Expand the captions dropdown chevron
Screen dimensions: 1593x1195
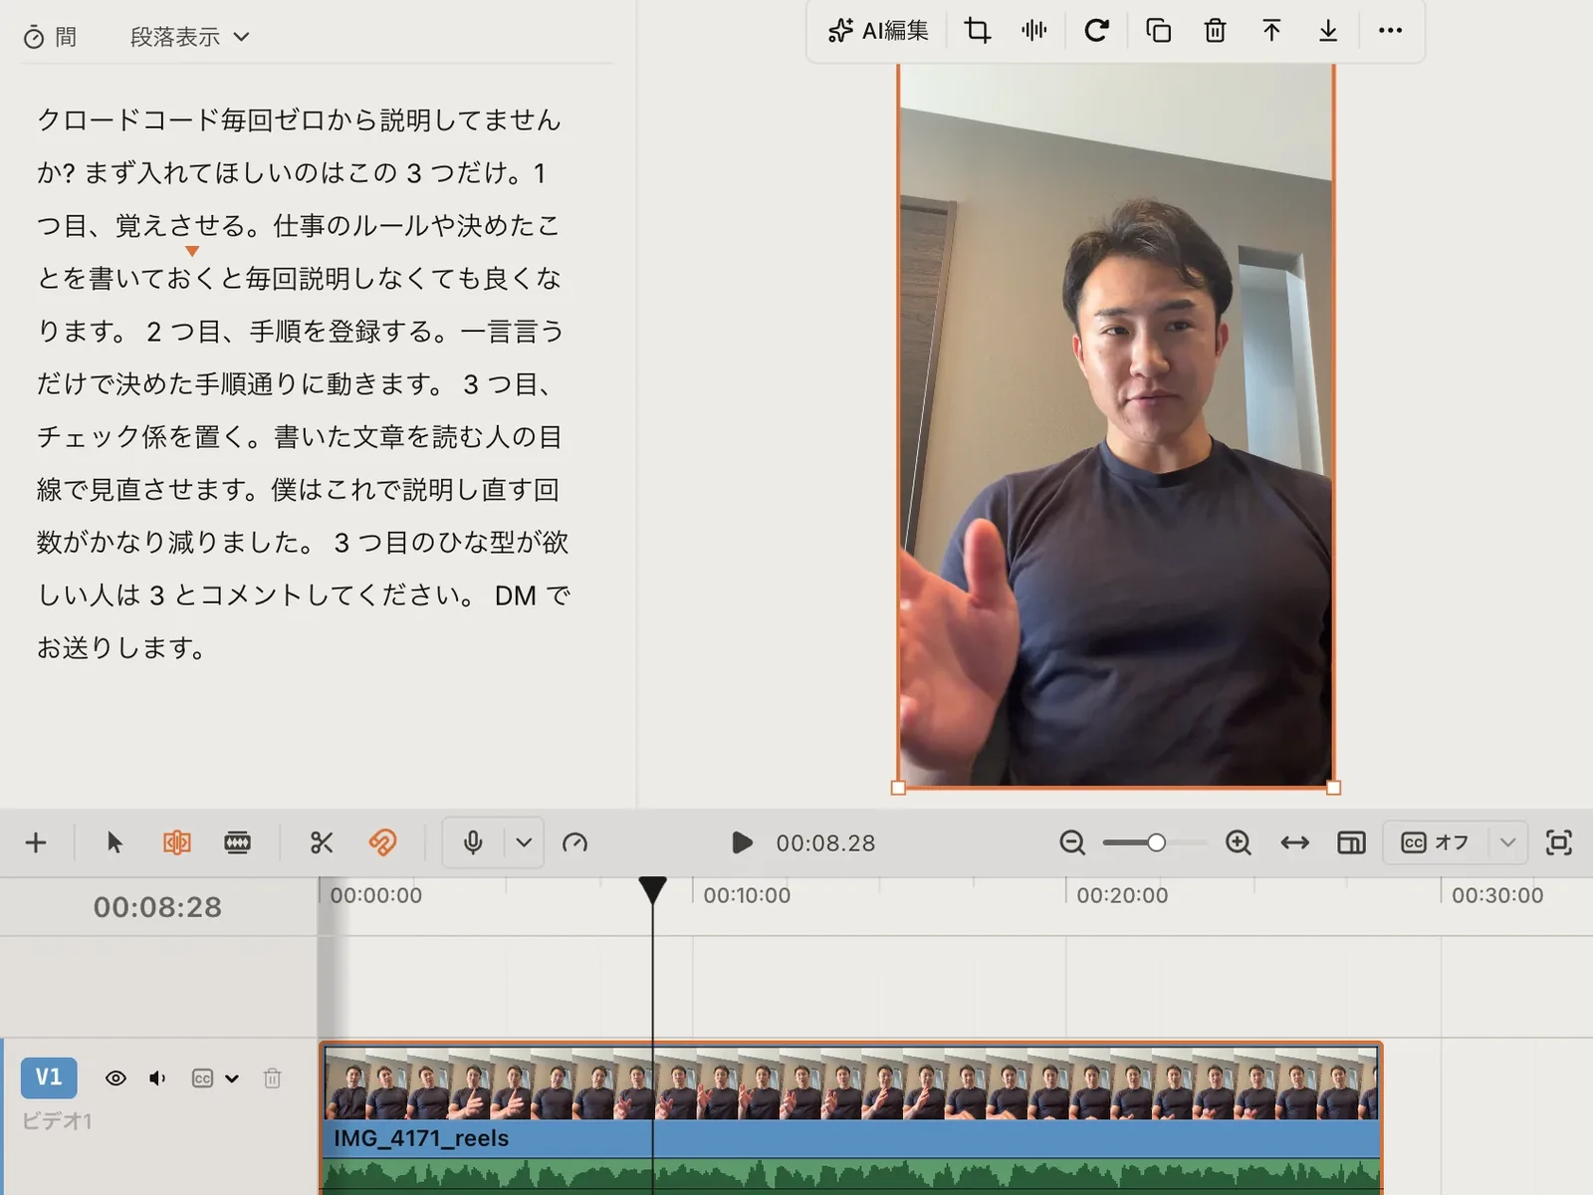click(x=1507, y=842)
